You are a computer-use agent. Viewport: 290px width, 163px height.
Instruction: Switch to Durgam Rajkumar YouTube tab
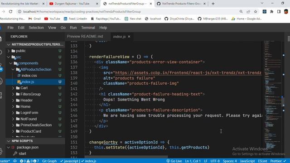pyautogui.click(x=72, y=4)
